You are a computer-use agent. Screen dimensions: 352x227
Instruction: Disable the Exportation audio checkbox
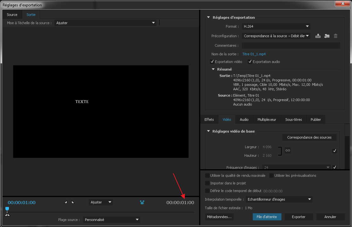pyautogui.click(x=250, y=62)
